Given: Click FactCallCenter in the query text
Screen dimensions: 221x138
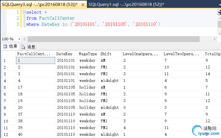Looking at the screenshot, I should 57,18.
